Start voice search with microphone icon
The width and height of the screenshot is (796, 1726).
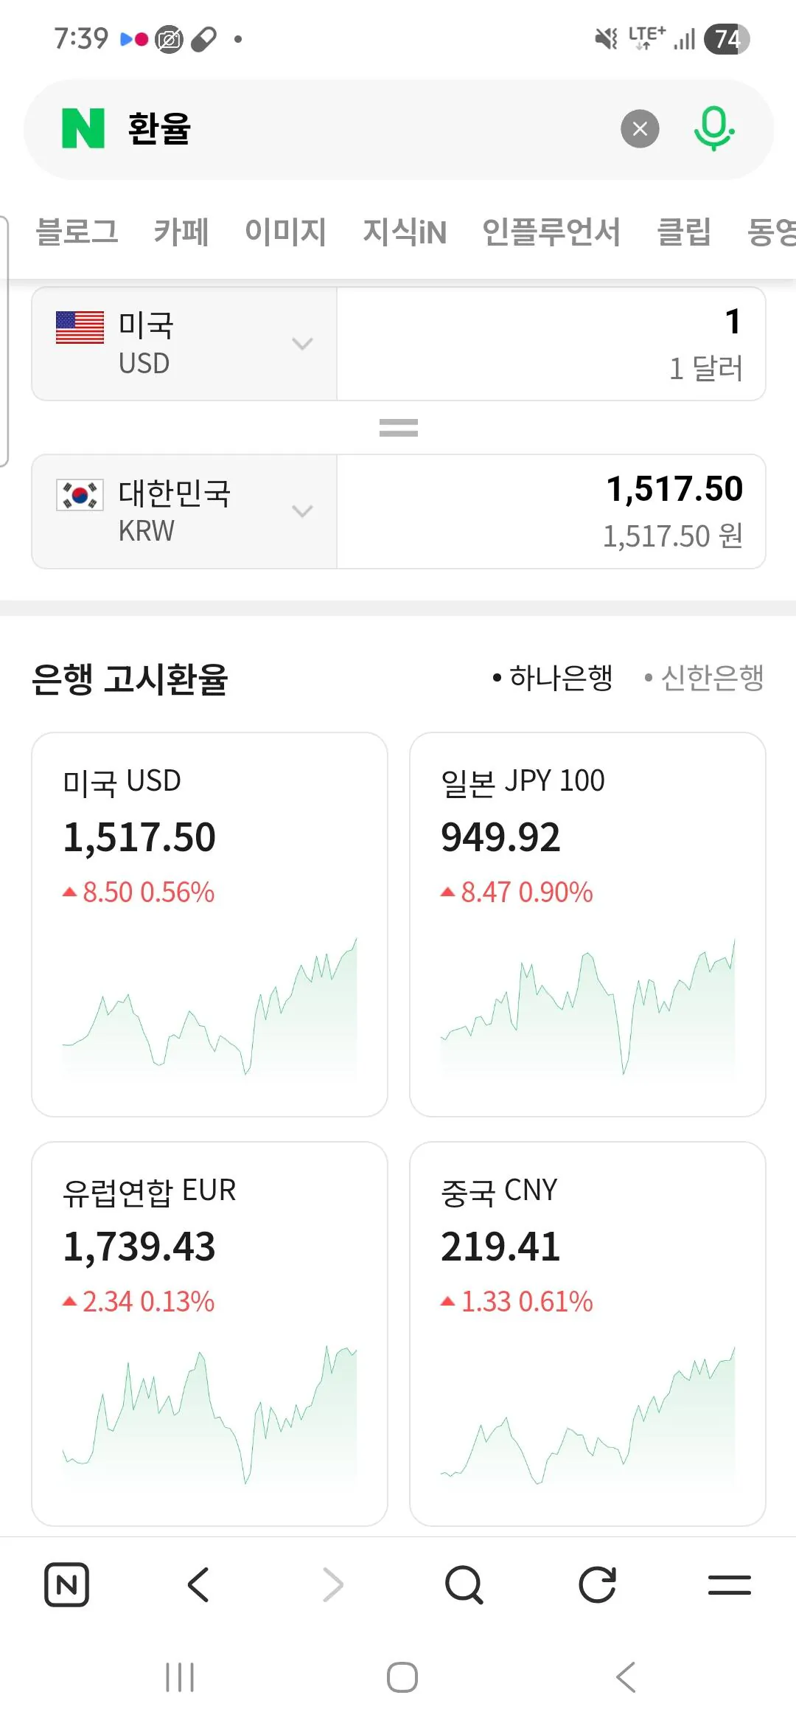(713, 129)
